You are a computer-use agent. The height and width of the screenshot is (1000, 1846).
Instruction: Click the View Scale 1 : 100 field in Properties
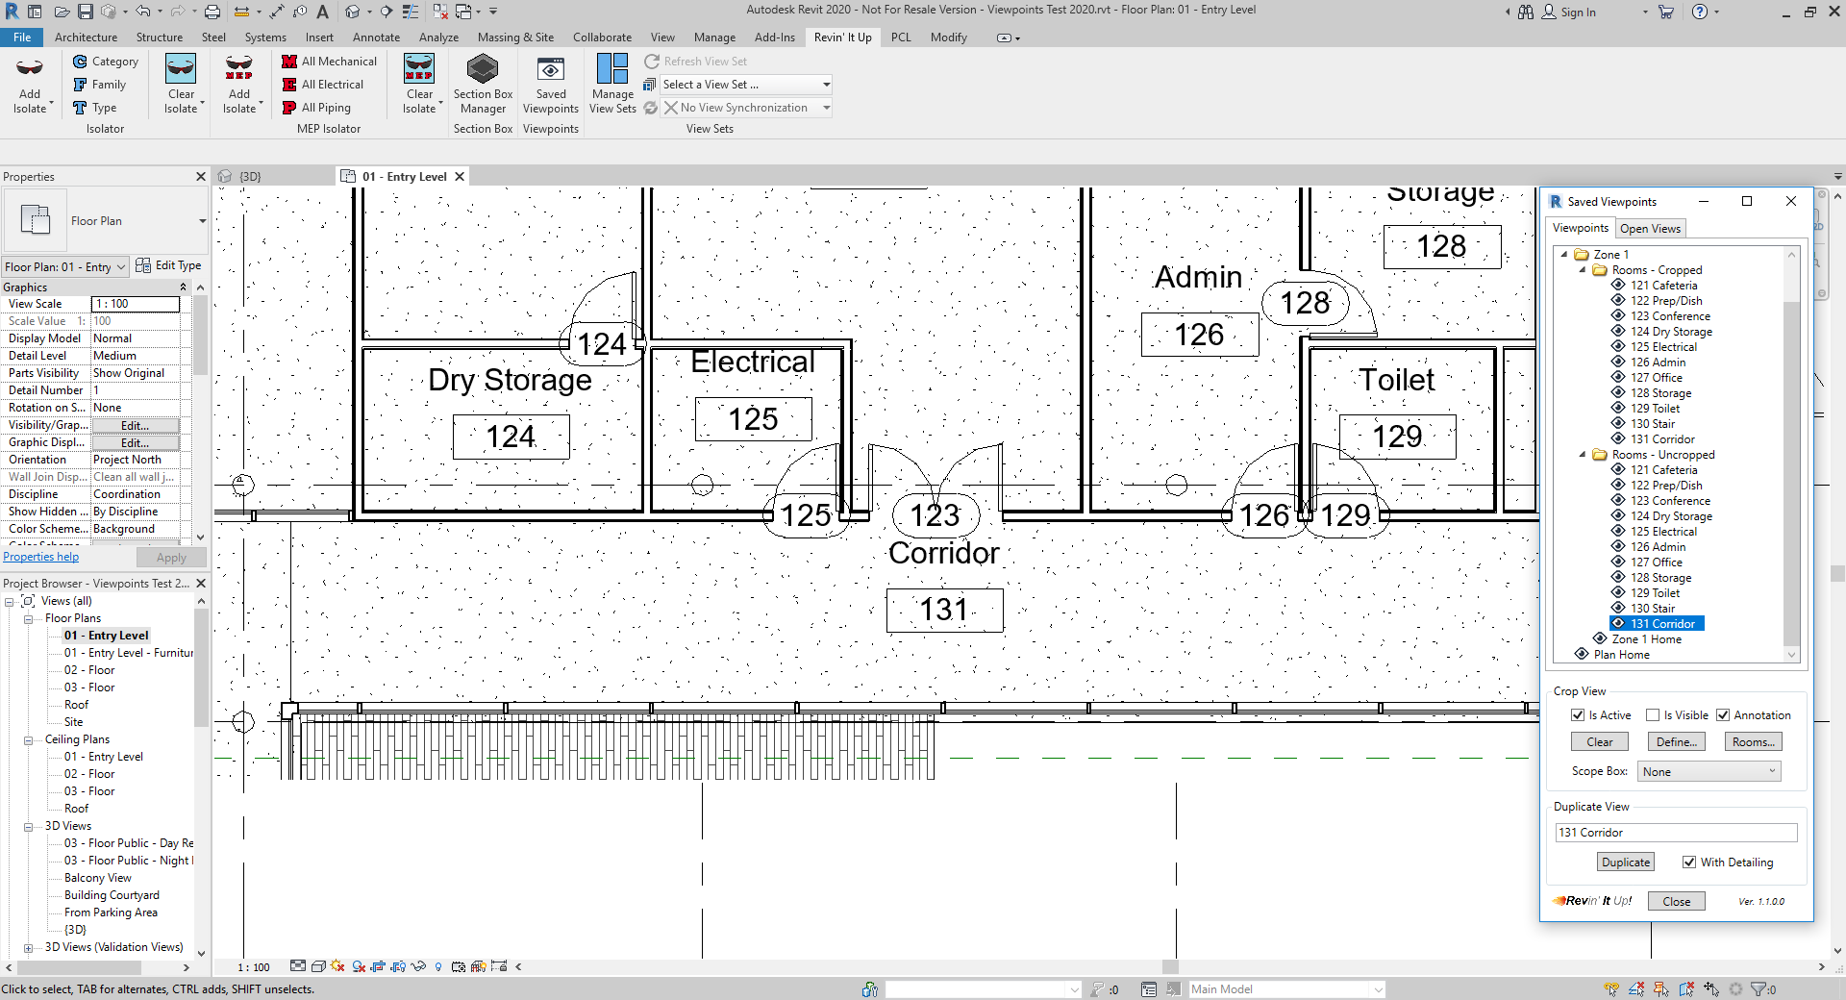[136, 304]
